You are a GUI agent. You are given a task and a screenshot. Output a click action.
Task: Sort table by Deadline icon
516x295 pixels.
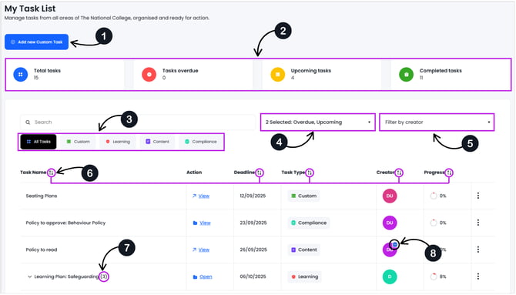click(x=260, y=173)
